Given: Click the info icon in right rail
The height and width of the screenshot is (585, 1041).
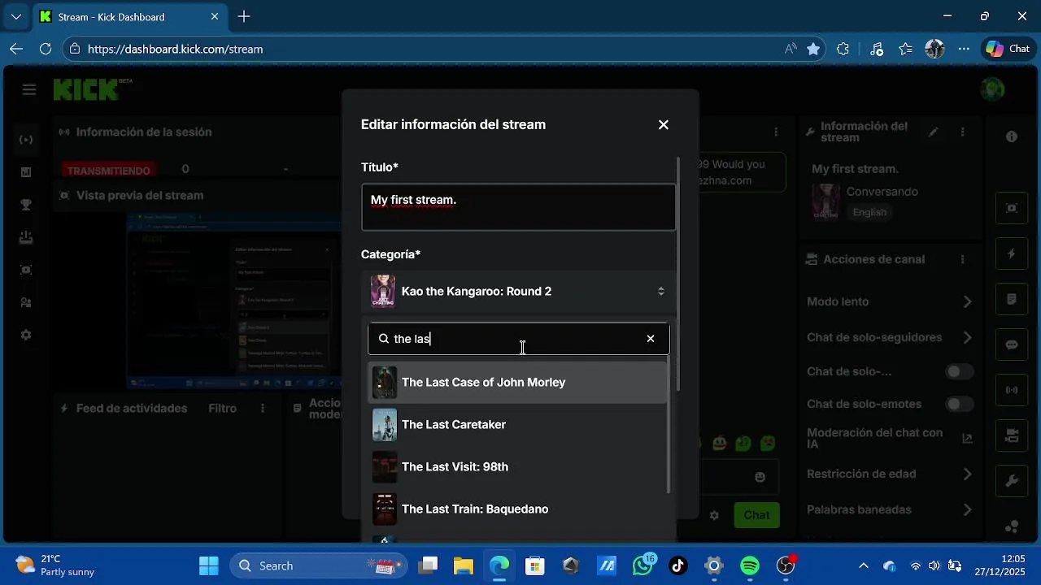Looking at the screenshot, I should coord(1012,136).
